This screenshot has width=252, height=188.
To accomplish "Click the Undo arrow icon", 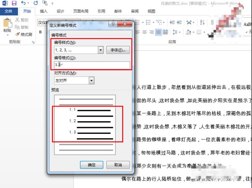I will click(23, 3).
